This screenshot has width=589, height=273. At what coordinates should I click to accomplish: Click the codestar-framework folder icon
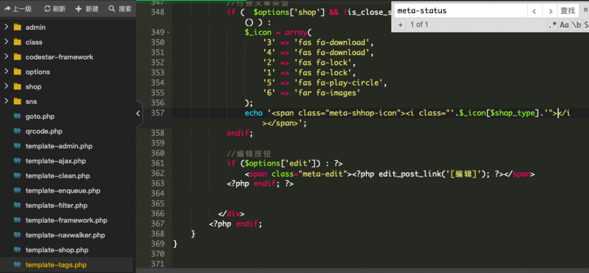point(17,57)
